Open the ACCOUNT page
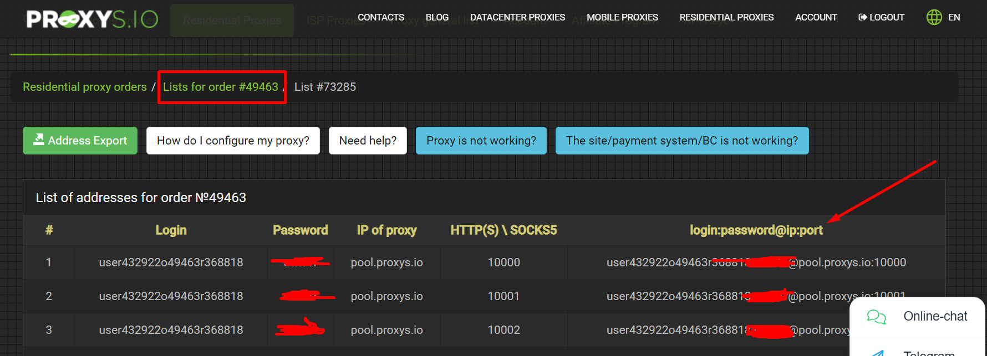987x356 pixels. (816, 17)
